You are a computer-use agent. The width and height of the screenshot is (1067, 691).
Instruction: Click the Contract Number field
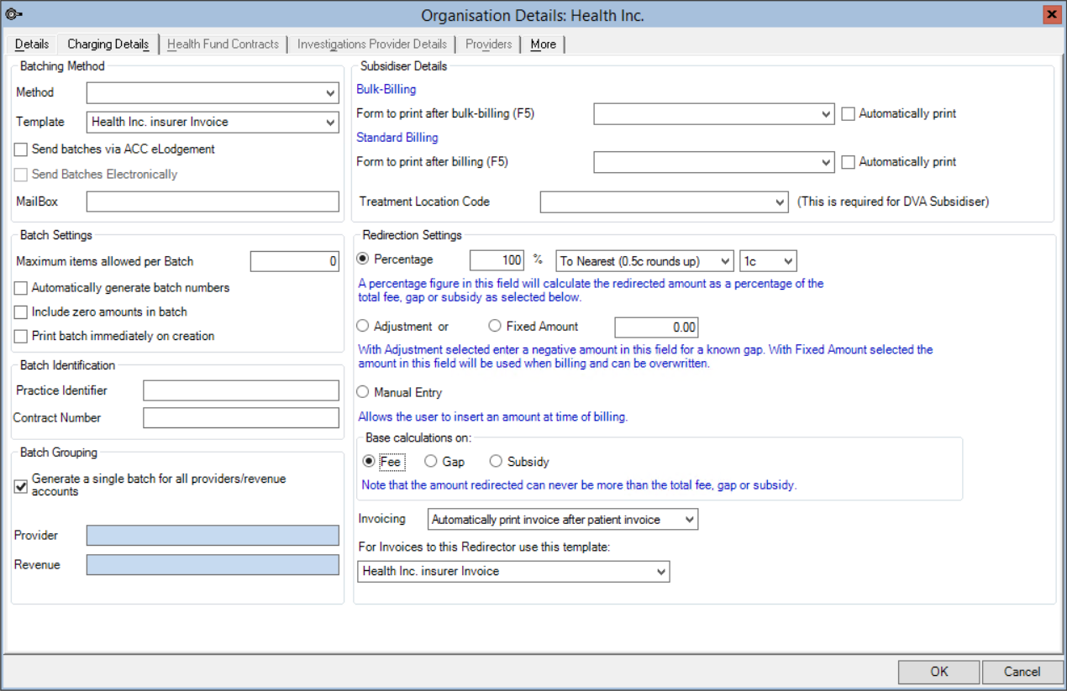point(241,418)
